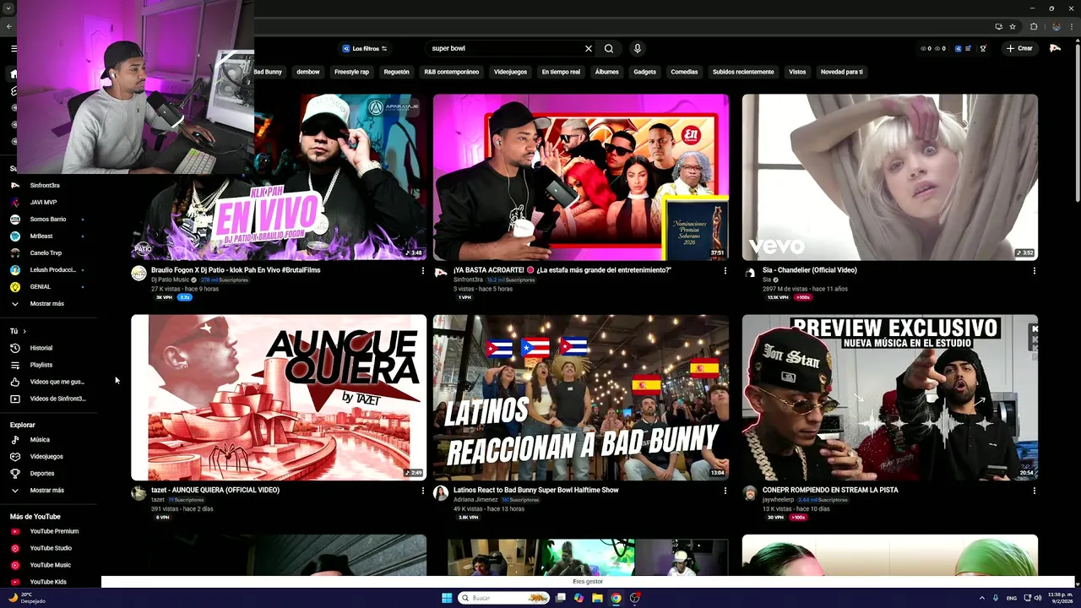1081x608 pixels.
Task: Select the Vistos filter chip
Action: coord(797,72)
